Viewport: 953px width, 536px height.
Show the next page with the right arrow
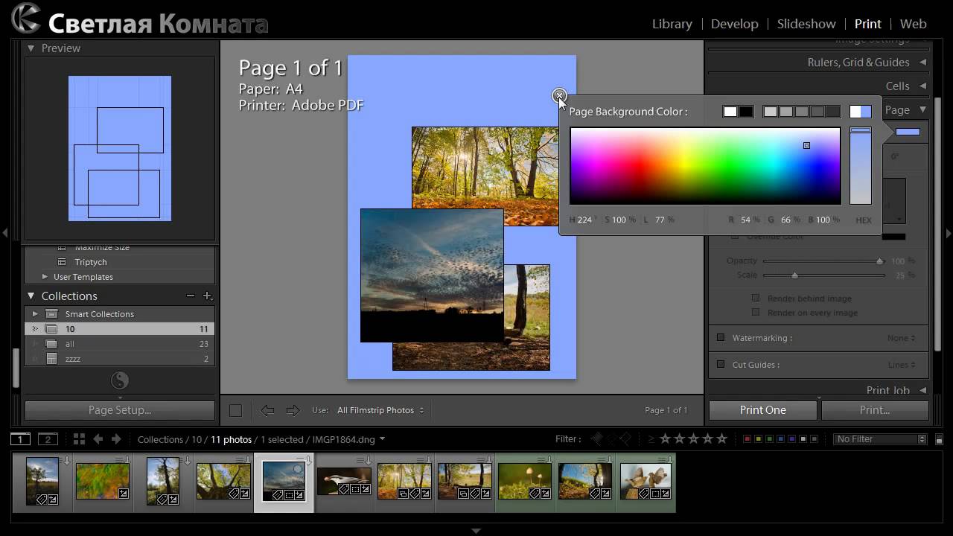[x=293, y=410]
